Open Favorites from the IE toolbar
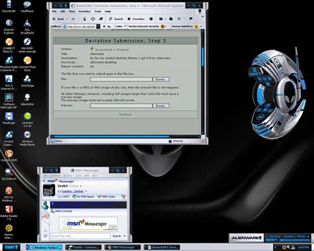This screenshot has height=251, width=314. click(x=136, y=19)
